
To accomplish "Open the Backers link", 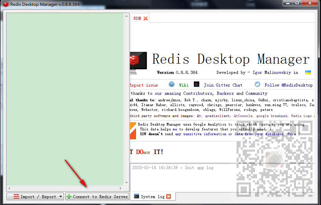I will [225, 93].
